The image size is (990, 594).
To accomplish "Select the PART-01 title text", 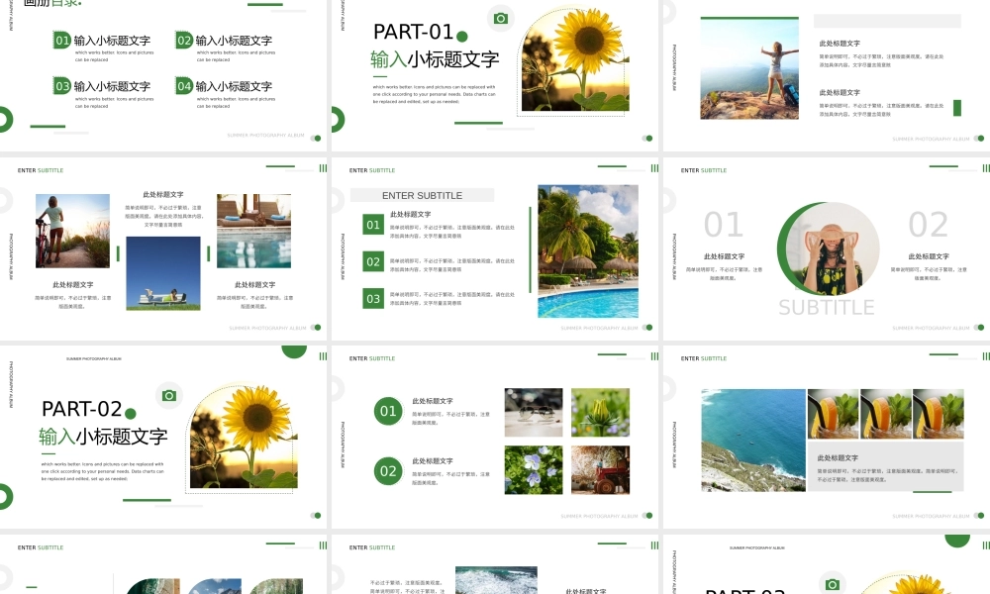I will [413, 32].
